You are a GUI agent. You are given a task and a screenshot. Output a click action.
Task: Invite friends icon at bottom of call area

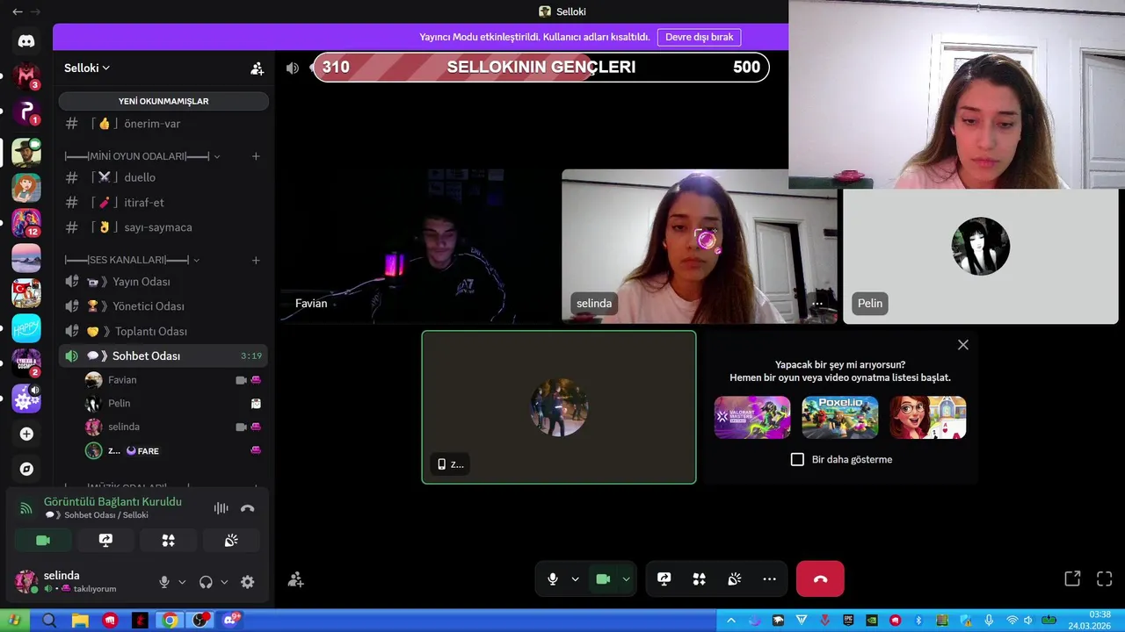point(295,579)
